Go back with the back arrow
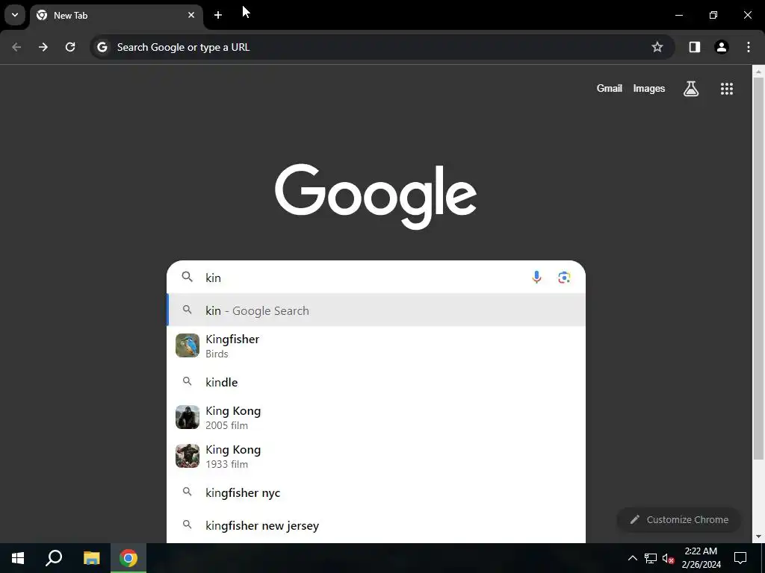Viewport: 765px width, 573px height. [x=16, y=47]
